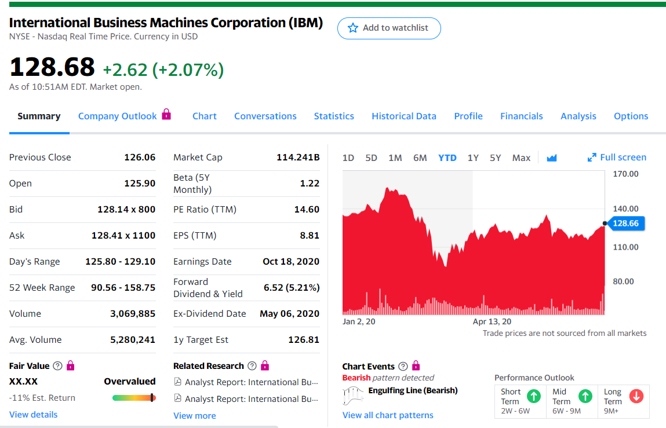Select the 1D chart range

coord(348,158)
